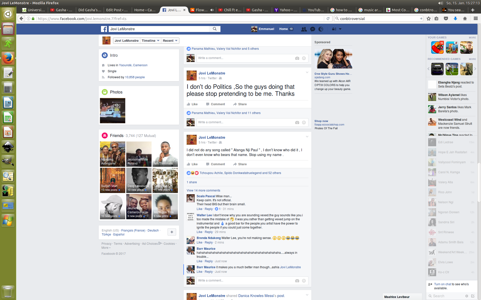
Task: Open the Facebook Messenger icon in header
Action: click(312, 29)
